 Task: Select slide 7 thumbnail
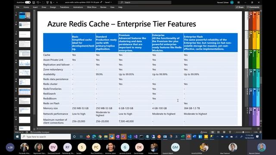(x=25, y=72)
